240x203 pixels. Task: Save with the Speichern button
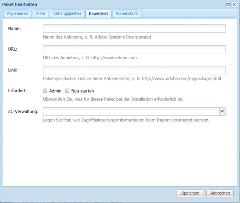coord(190,193)
